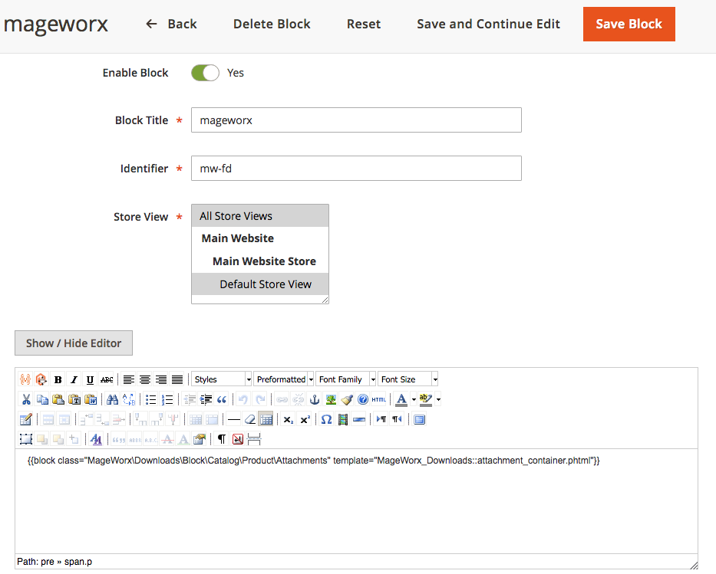716x574 pixels.
Task: Click the Delete Block button
Action: 272,25
